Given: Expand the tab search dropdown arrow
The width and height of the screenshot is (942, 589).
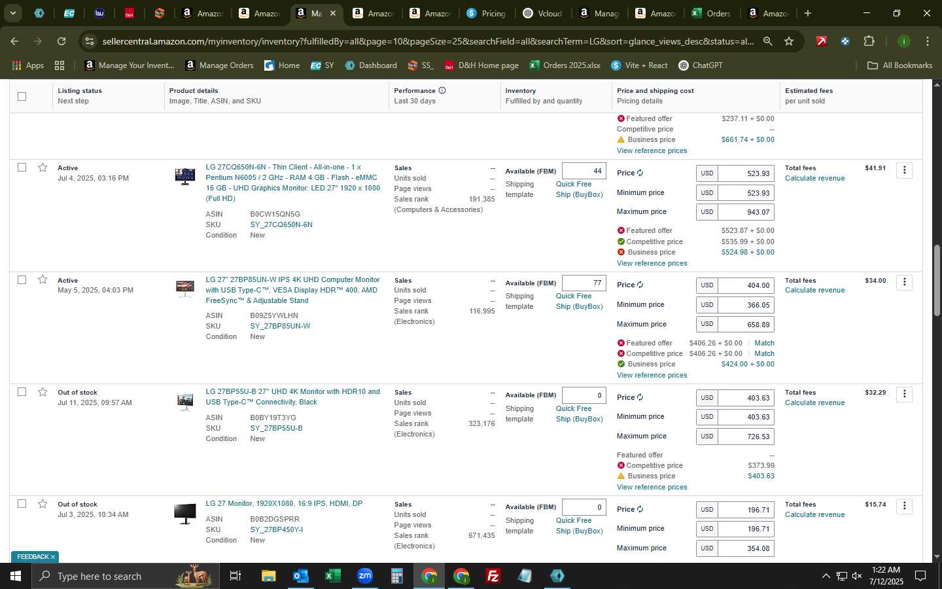Looking at the screenshot, I should [x=12, y=13].
